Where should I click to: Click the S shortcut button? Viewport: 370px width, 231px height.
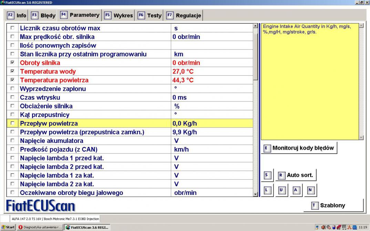267,175
